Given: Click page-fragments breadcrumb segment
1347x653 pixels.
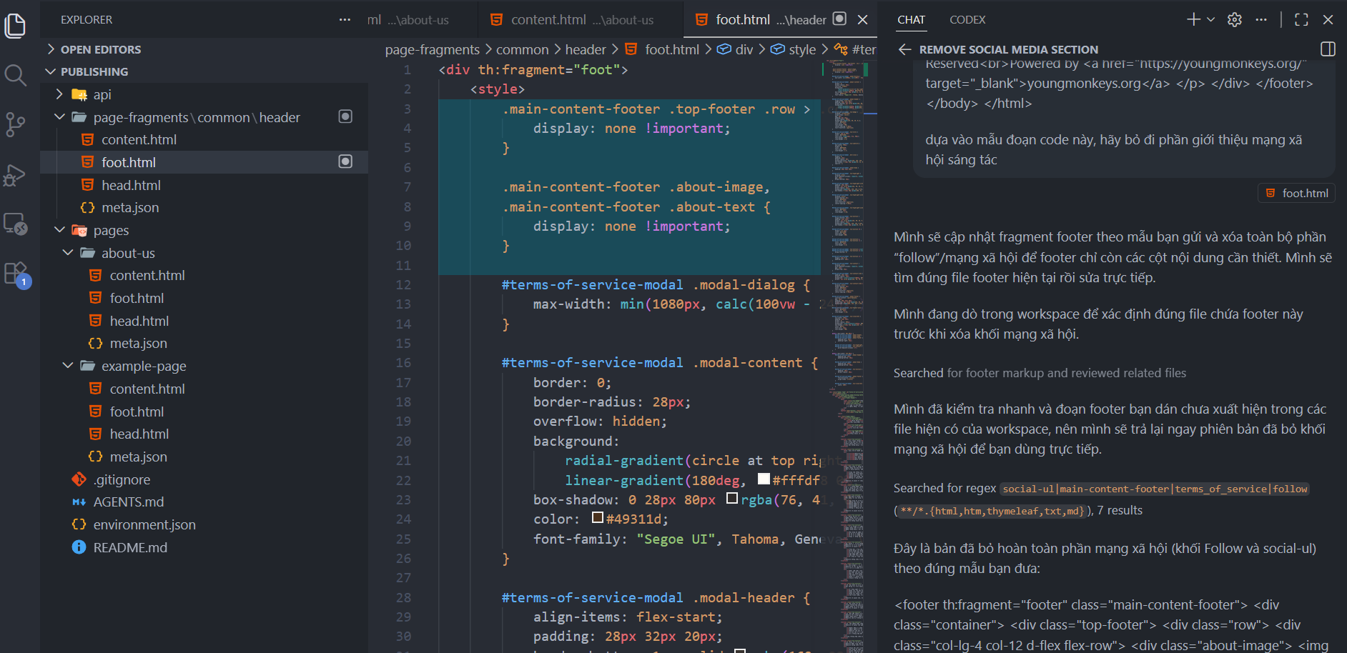Looking at the screenshot, I should 432,49.
